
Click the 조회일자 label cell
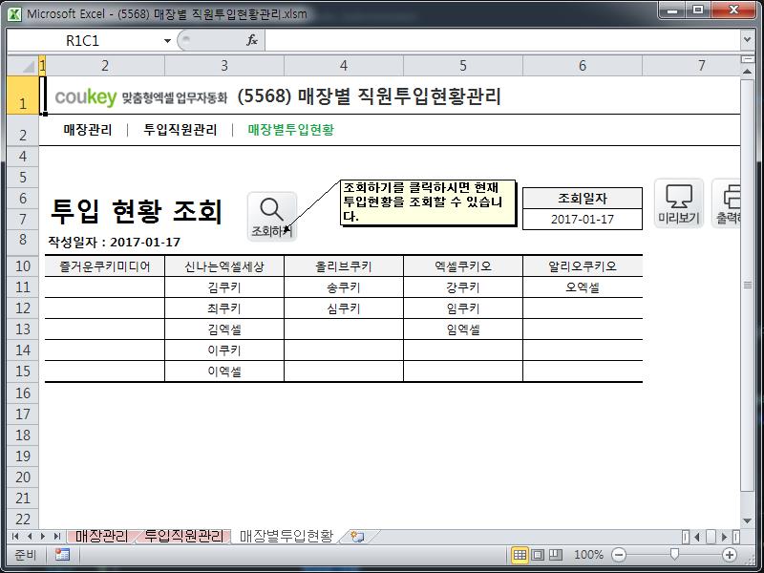click(x=583, y=199)
